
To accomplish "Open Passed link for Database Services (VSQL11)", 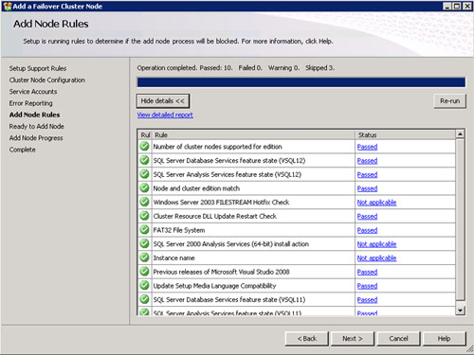I will [367, 299].
